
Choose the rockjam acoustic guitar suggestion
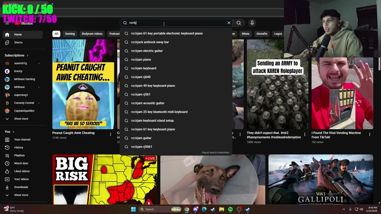click(176, 103)
